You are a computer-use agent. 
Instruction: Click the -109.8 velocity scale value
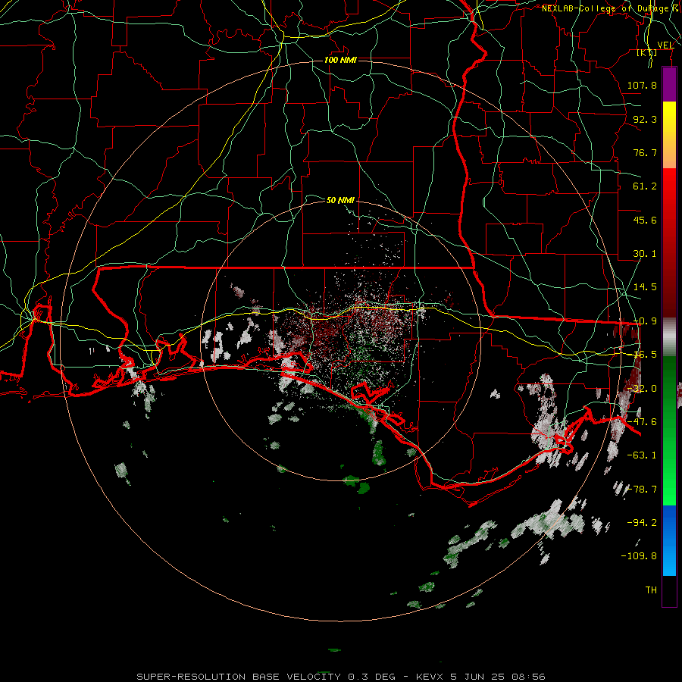(x=639, y=556)
